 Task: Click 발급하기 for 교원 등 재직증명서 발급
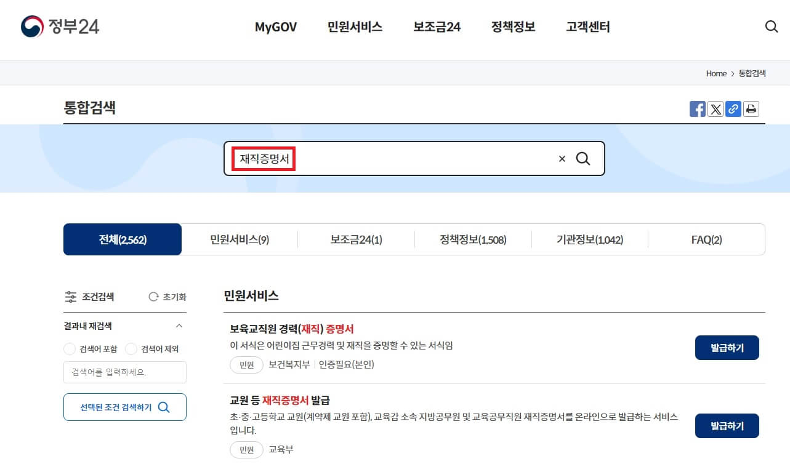[727, 425]
